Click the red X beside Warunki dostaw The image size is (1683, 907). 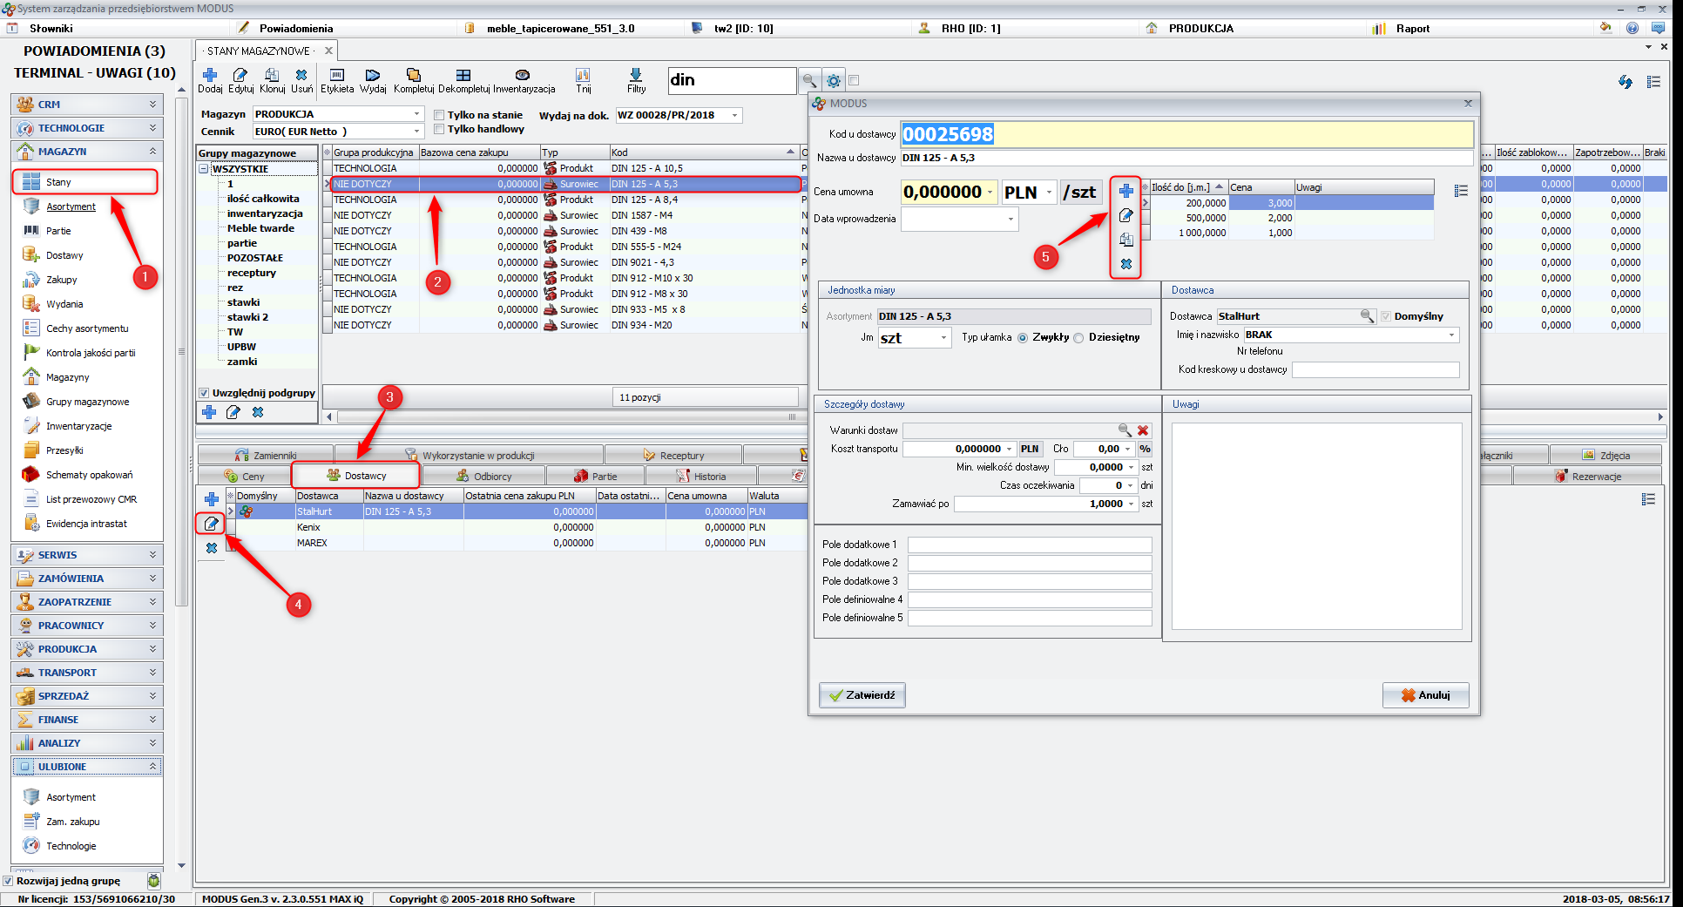tap(1143, 430)
